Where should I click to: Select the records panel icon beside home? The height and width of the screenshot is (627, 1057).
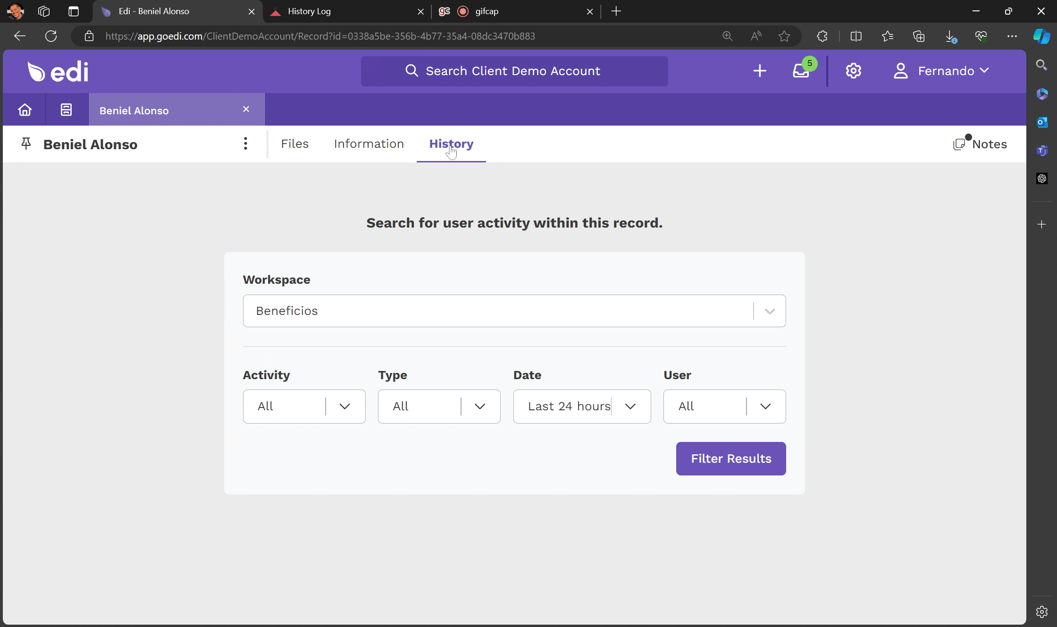pyautogui.click(x=66, y=109)
